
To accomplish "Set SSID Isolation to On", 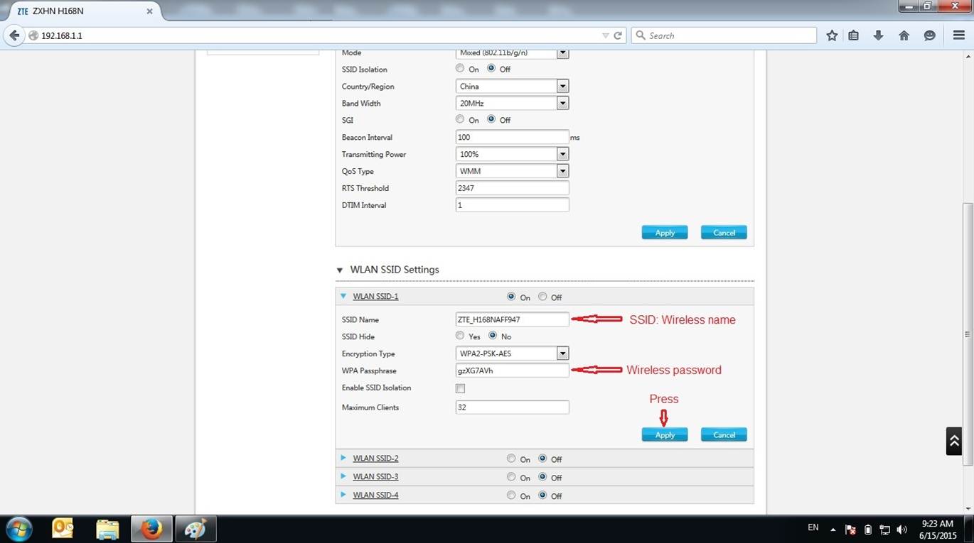I will [460, 69].
